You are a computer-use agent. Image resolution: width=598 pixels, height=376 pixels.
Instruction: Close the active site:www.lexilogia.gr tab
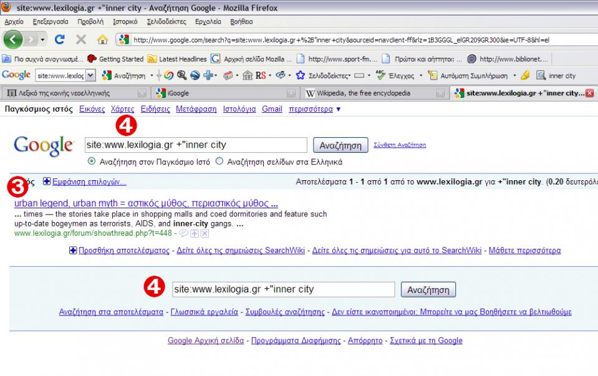coord(590,93)
